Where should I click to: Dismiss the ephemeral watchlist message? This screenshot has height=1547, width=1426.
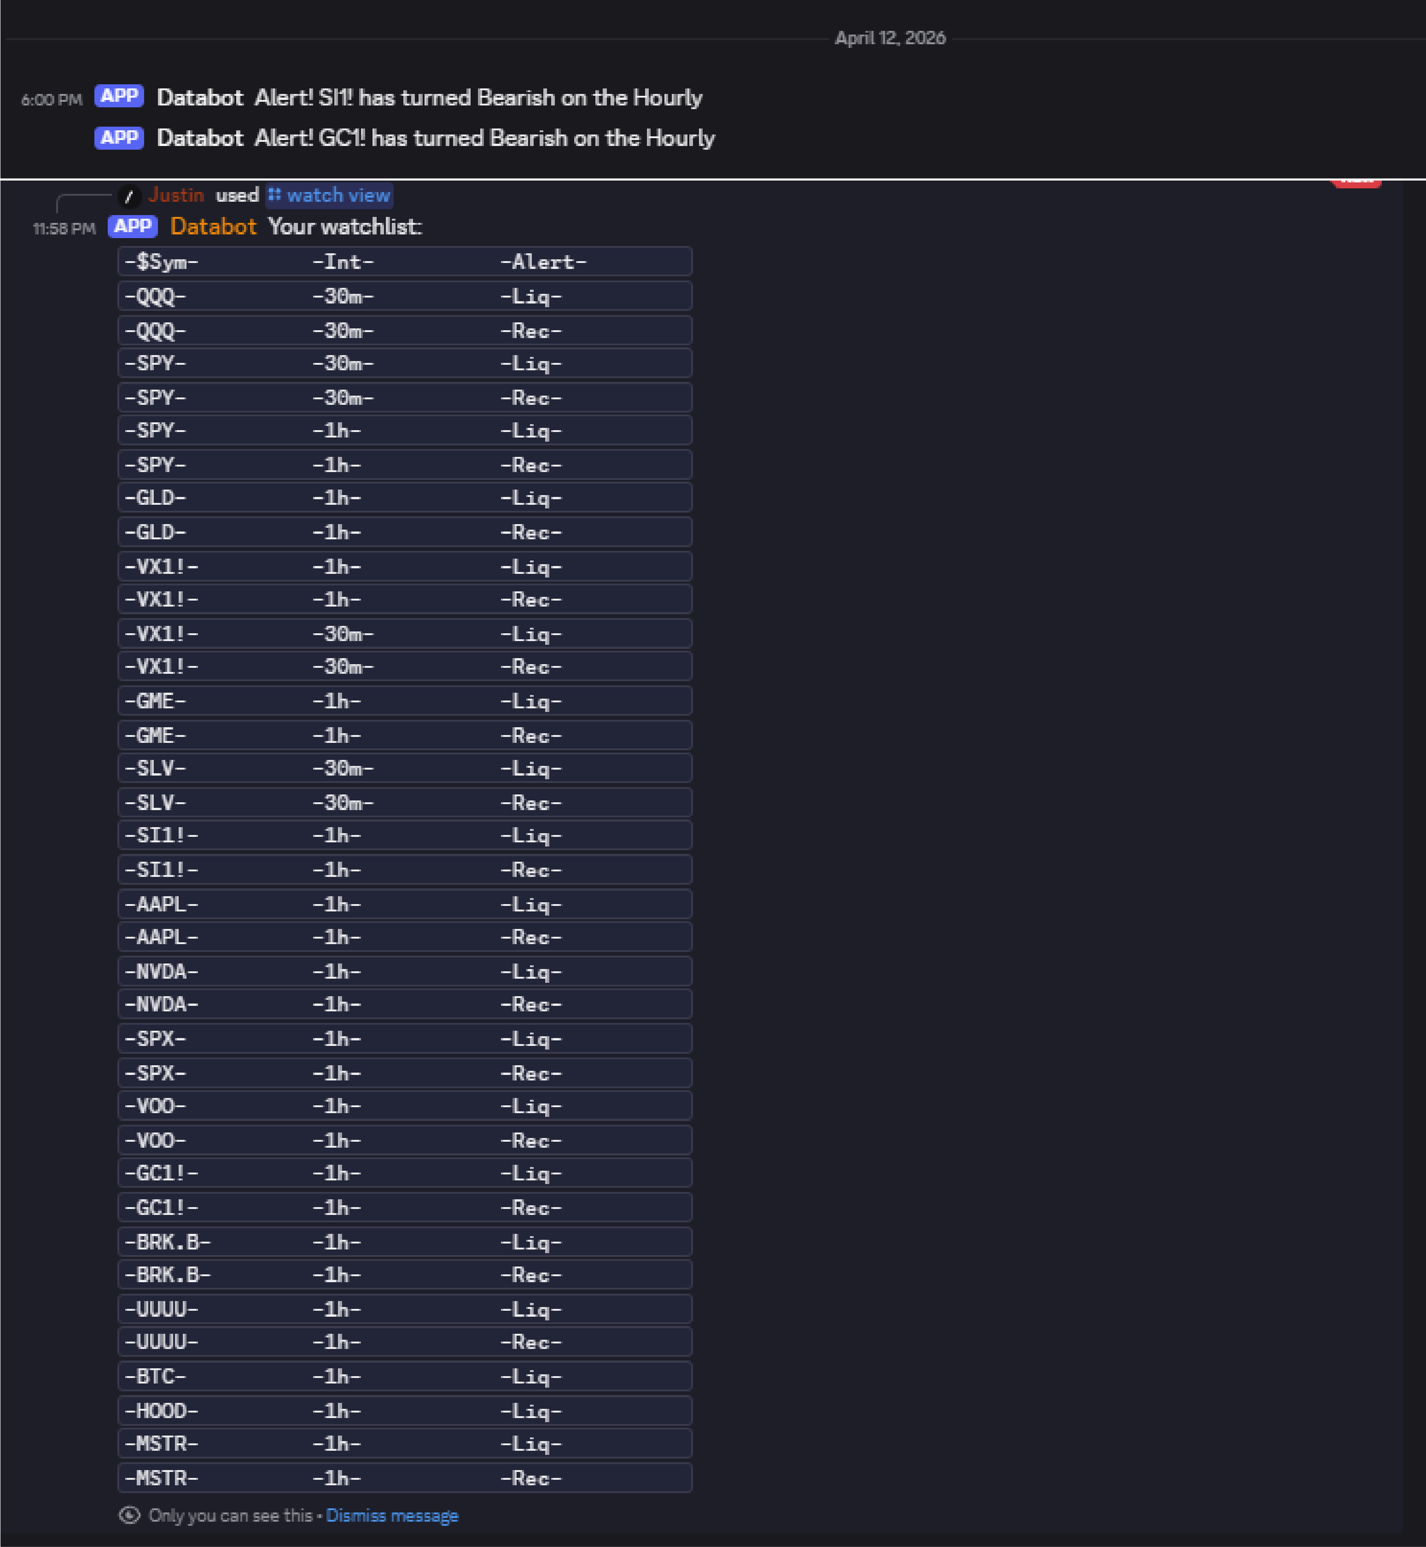[392, 1515]
